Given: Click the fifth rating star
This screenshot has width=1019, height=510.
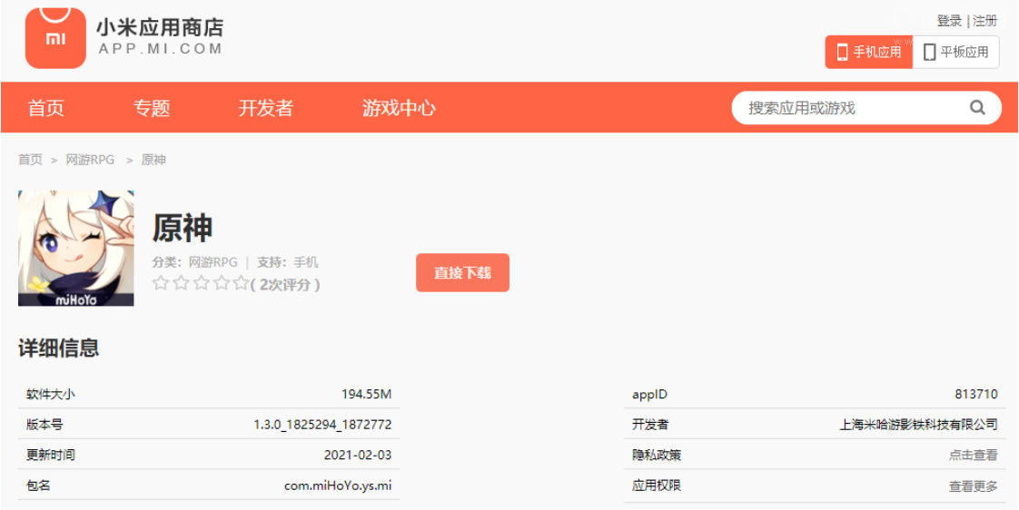Looking at the screenshot, I should coord(240,284).
